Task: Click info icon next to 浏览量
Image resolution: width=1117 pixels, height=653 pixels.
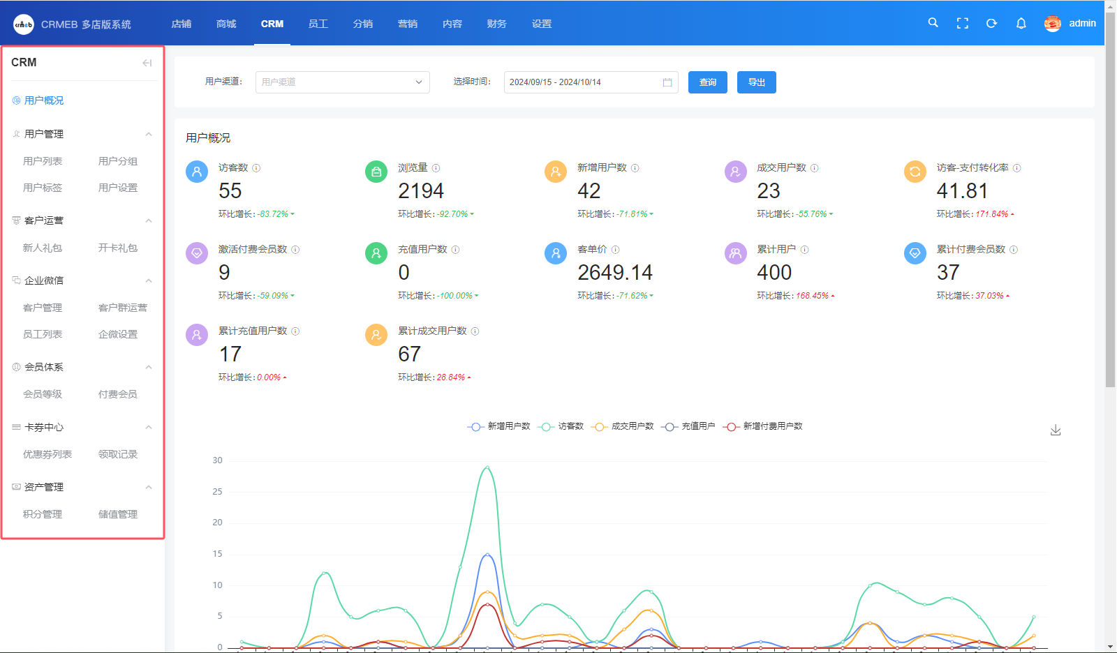Action: coord(436,168)
